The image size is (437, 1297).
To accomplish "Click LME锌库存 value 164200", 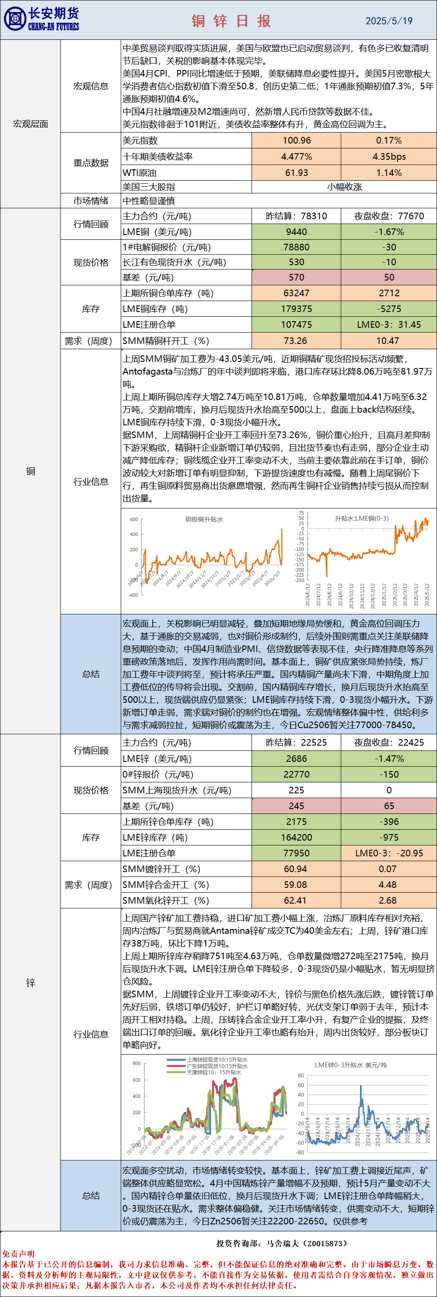I will point(297,837).
